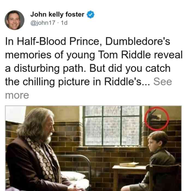This screenshot has height=191, width=191.
Task: Open the 1d post timestamp
Action: point(64,23)
